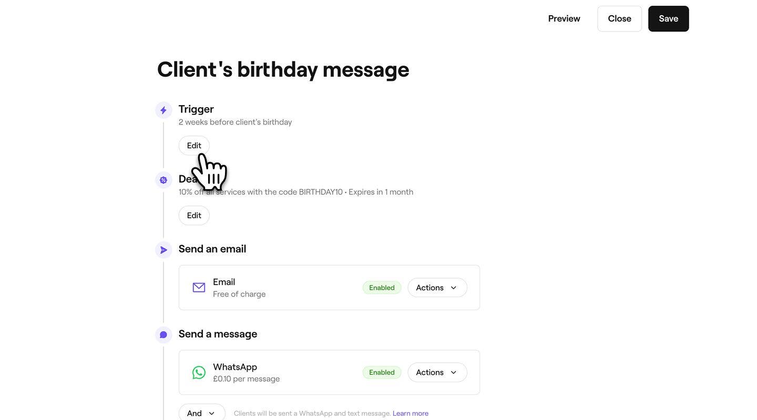Click the Trigger lightning bolt icon
This screenshot has width=757, height=420.
[163, 110]
